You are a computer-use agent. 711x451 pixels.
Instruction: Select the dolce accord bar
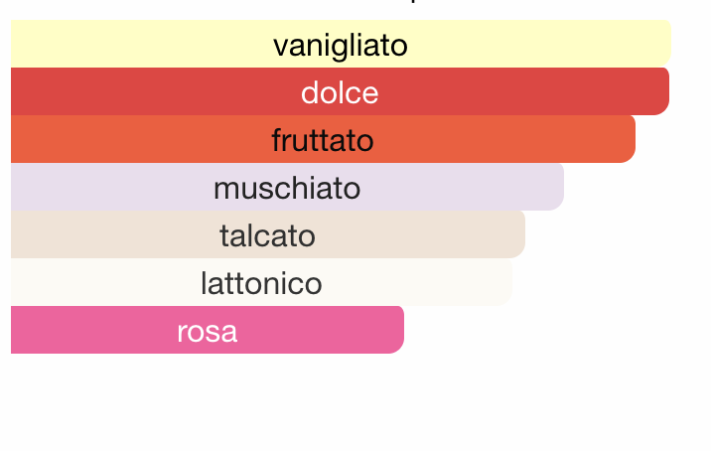pyautogui.click(x=340, y=91)
